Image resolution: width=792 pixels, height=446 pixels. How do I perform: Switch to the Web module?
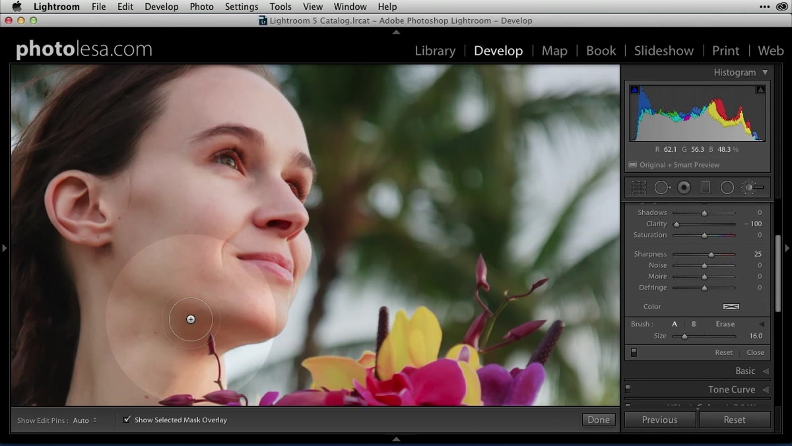pos(771,51)
